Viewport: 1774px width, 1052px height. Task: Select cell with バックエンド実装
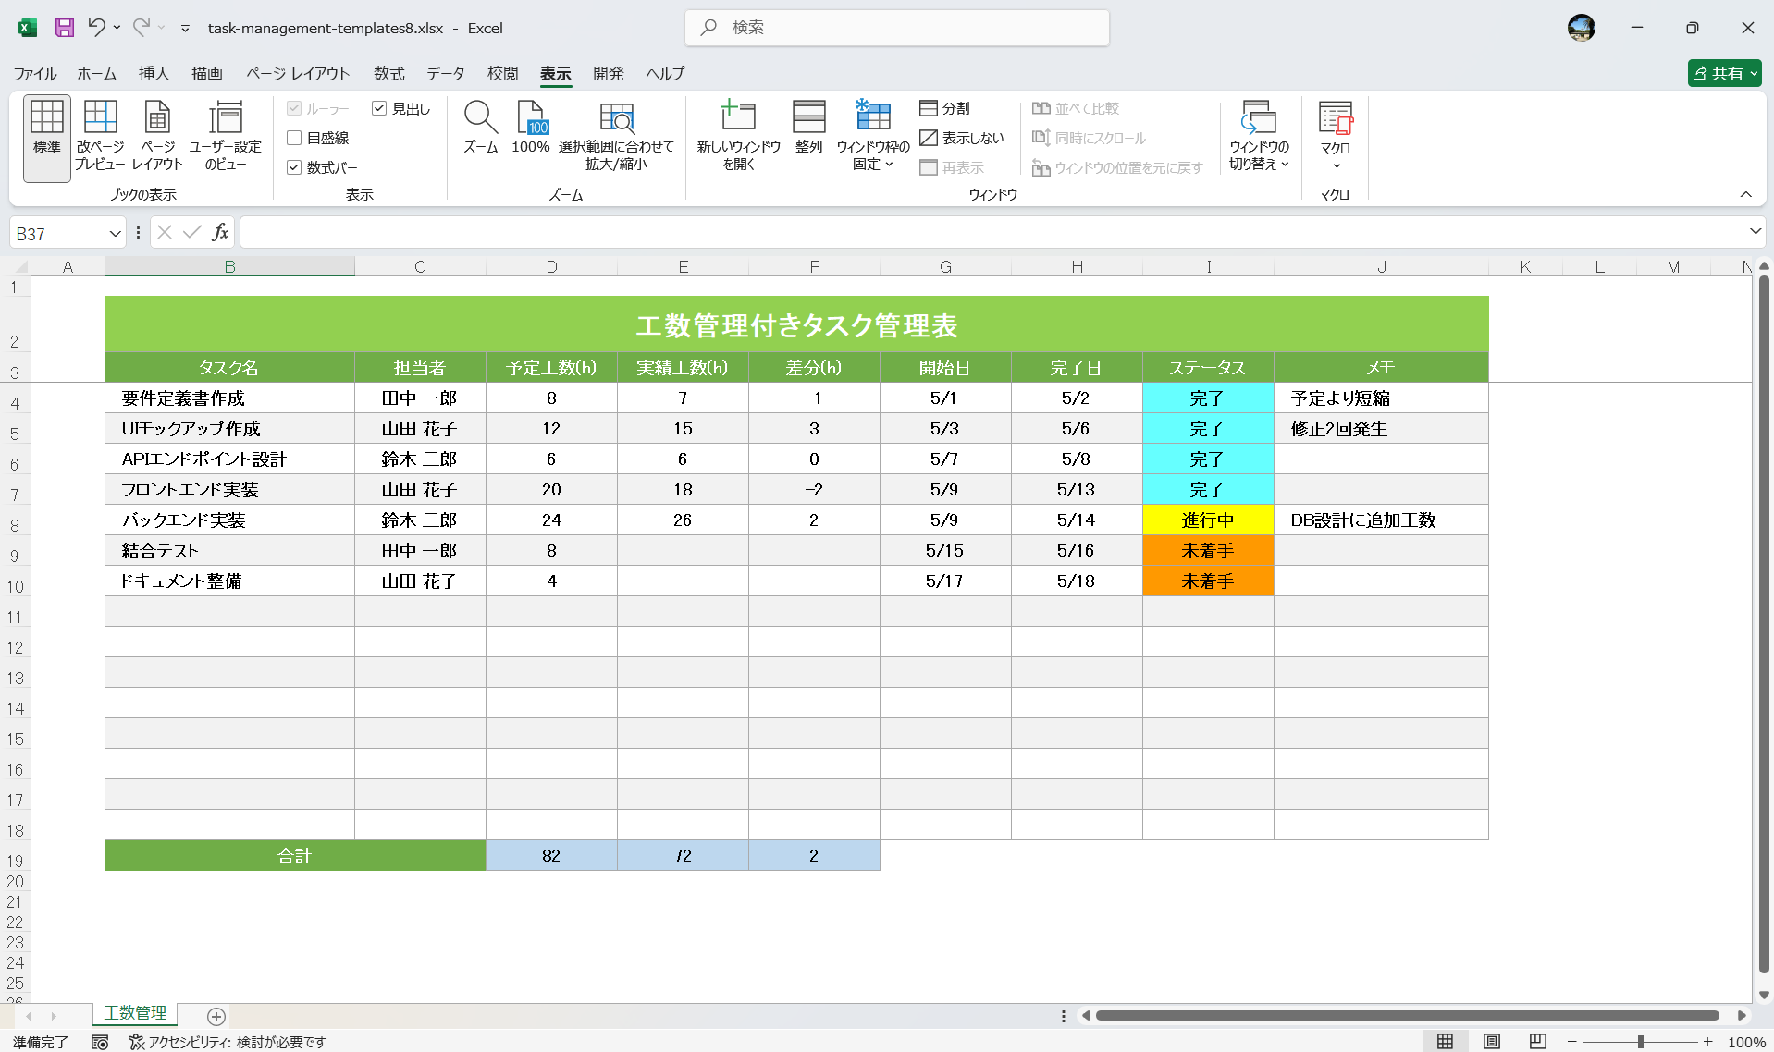click(229, 520)
